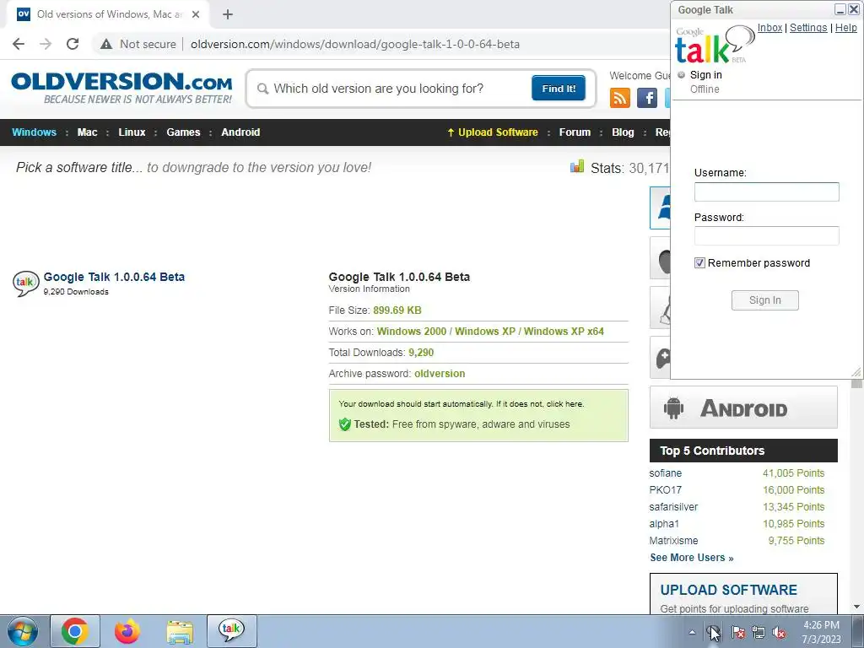This screenshot has height=648, width=864.
Task: Click the UPLOAD SOFTWARE box heading
Action: point(728,590)
